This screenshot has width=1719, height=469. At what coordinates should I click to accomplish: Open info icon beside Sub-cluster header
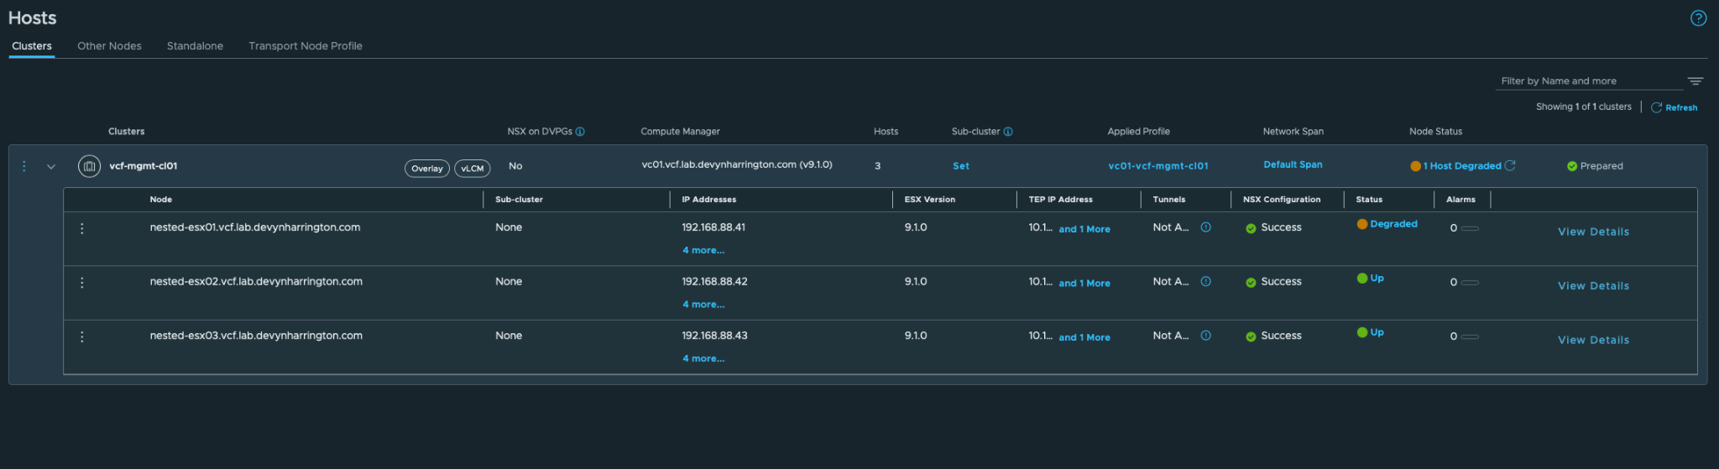[1008, 132]
